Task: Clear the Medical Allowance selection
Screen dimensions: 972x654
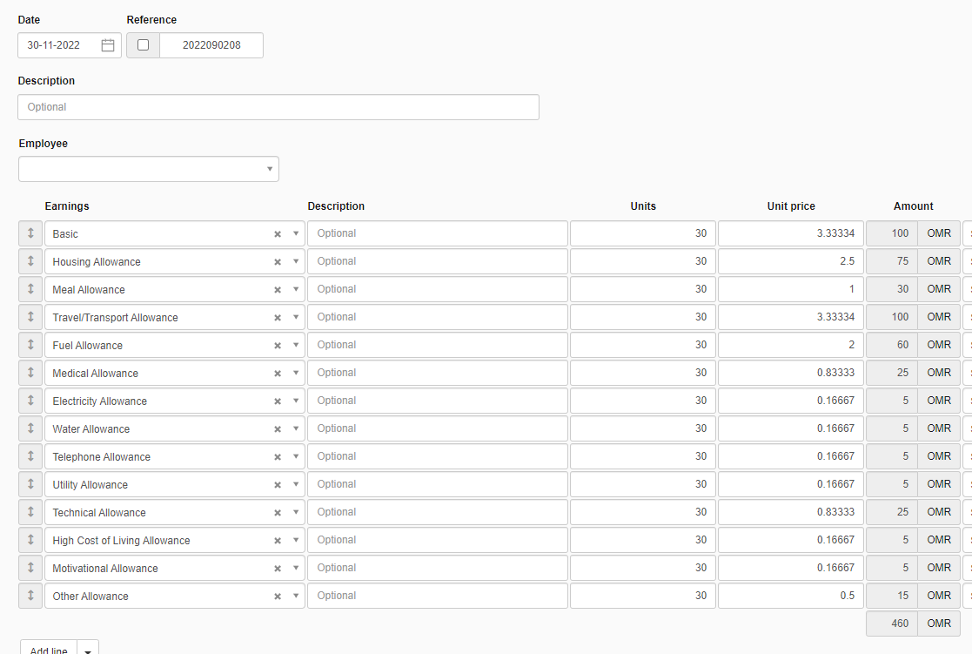Action: pos(278,374)
